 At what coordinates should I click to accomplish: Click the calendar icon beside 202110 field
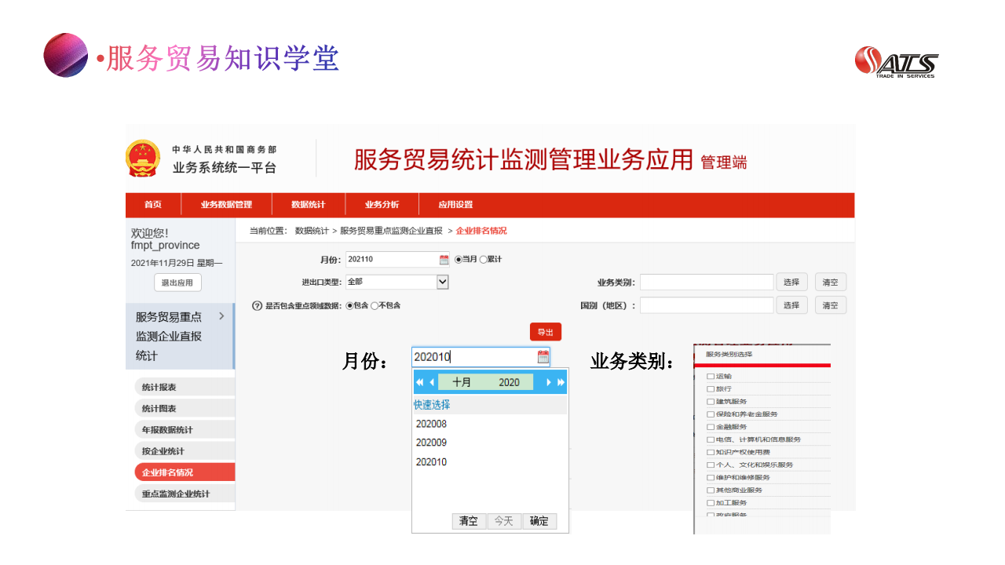444,260
